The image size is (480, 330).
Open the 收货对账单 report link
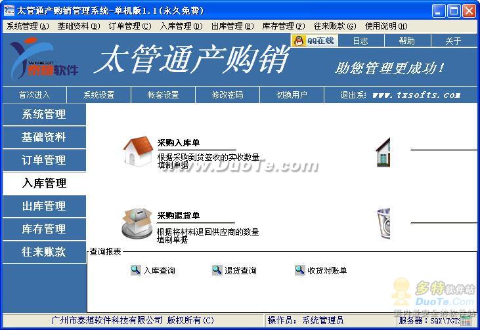tap(327, 270)
